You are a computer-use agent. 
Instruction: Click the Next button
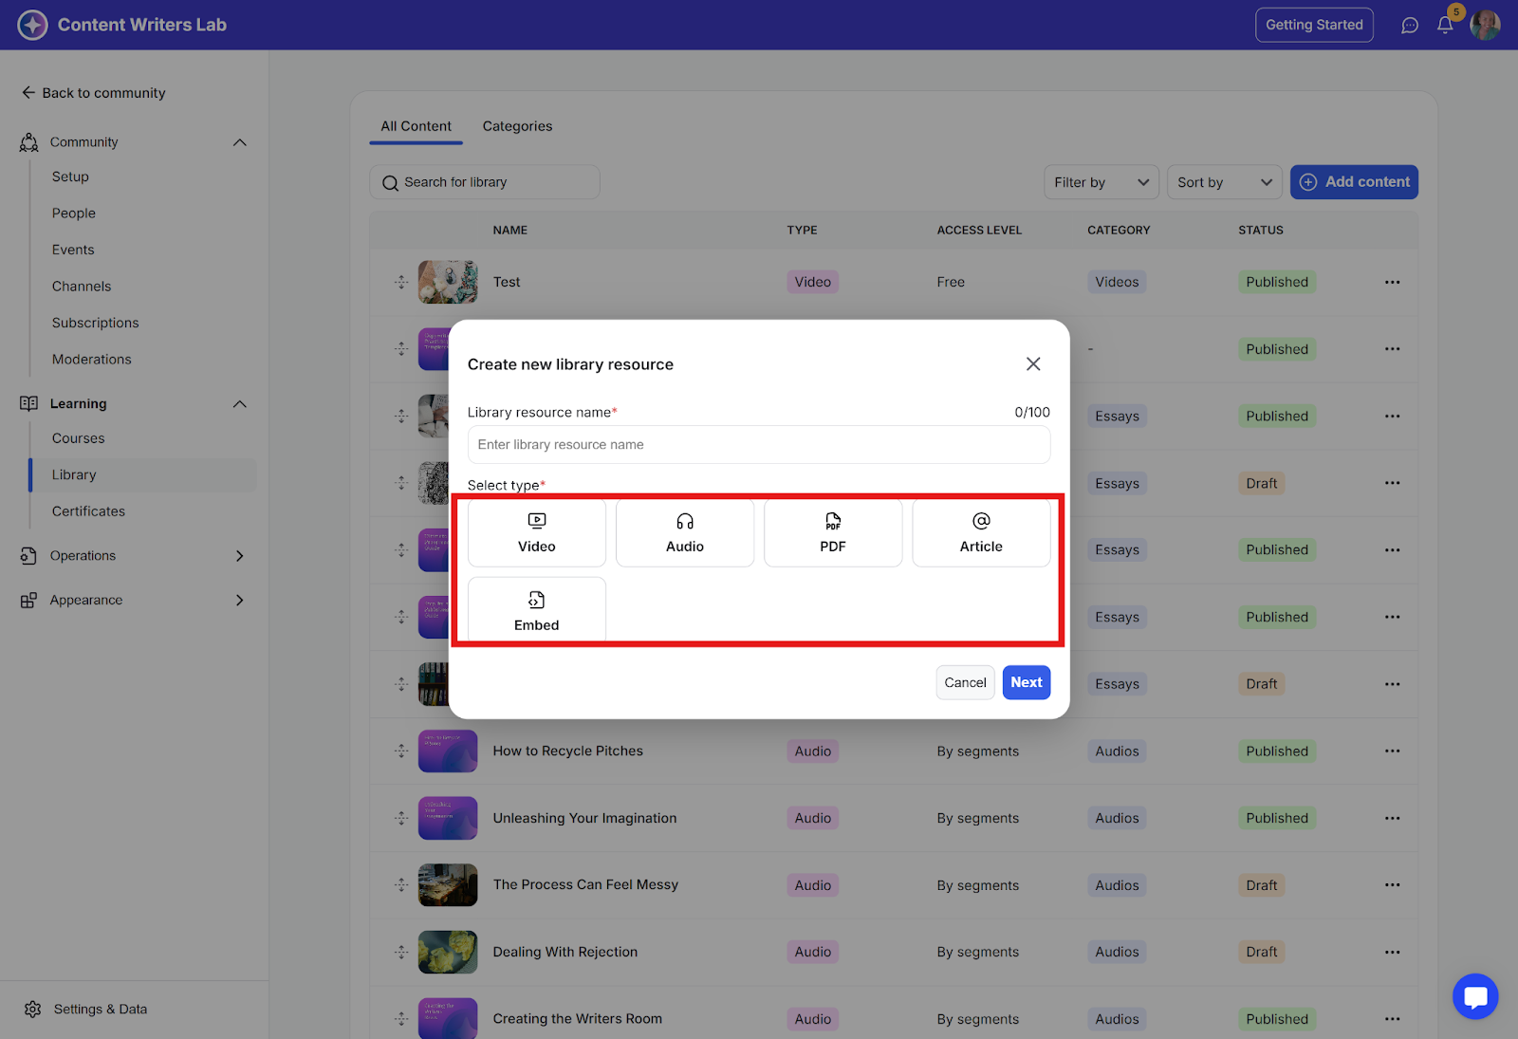[1026, 682]
